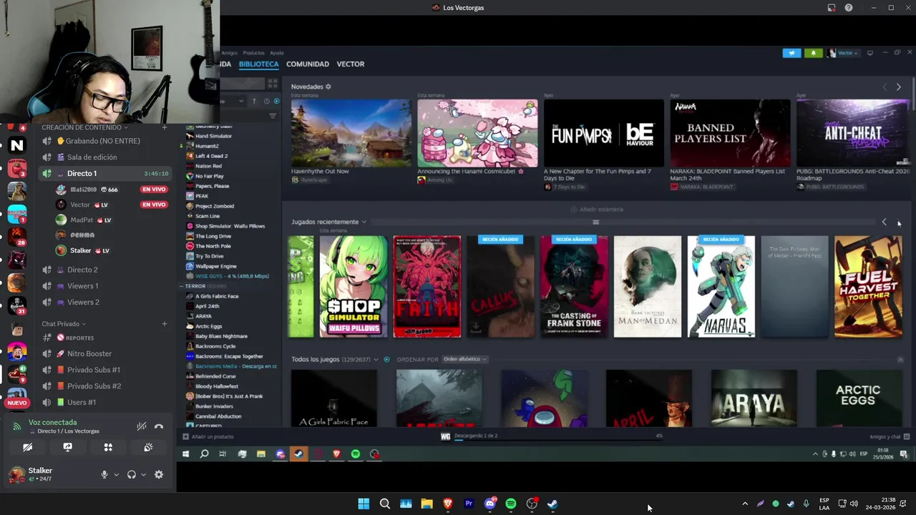Join Grabando (NO ENTRE) voice channel
The image size is (916, 515).
(x=104, y=141)
